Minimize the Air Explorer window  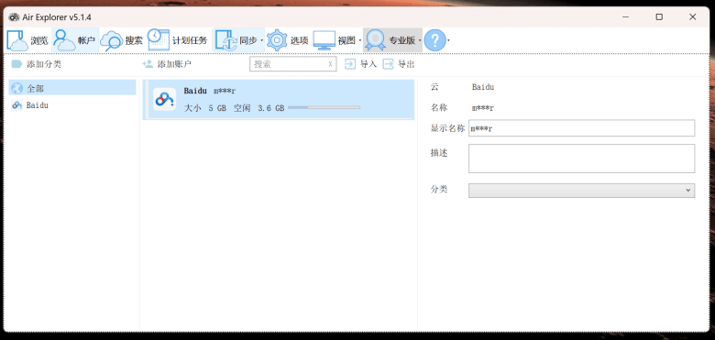(x=626, y=16)
